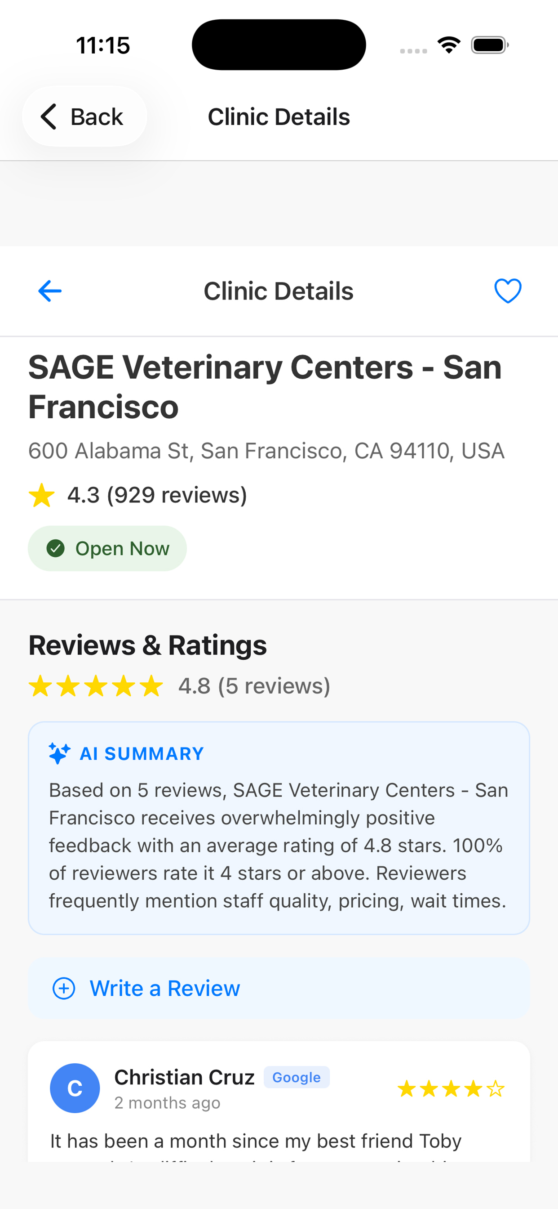
Task: Tap the AI summary text card
Action: [x=279, y=845]
